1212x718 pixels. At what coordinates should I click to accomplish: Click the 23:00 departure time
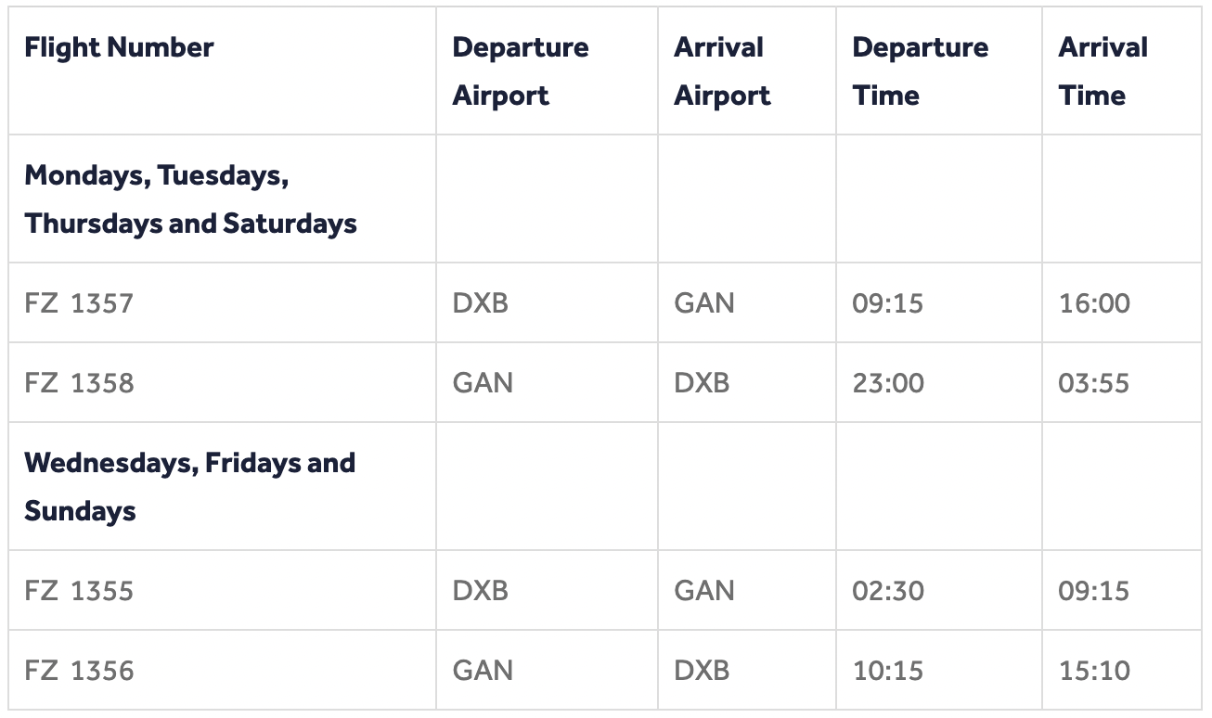point(887,383)
